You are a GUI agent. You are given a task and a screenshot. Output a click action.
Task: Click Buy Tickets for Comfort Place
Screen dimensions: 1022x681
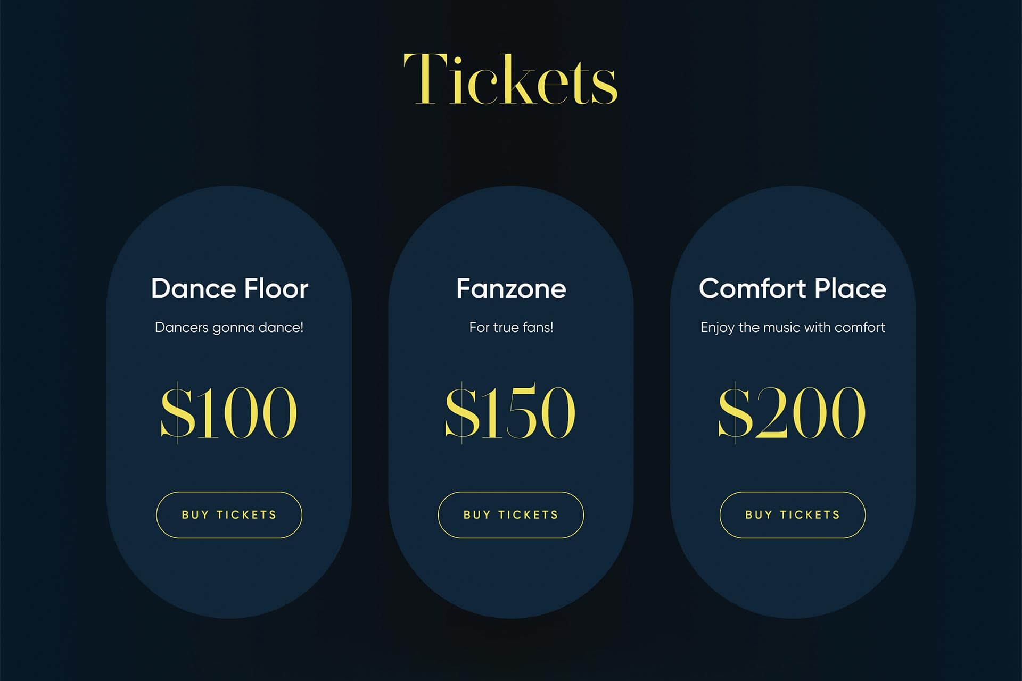coord(793,514)
